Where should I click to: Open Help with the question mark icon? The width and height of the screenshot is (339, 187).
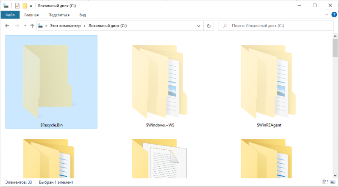pyautogui.click(x=334, y=15)
